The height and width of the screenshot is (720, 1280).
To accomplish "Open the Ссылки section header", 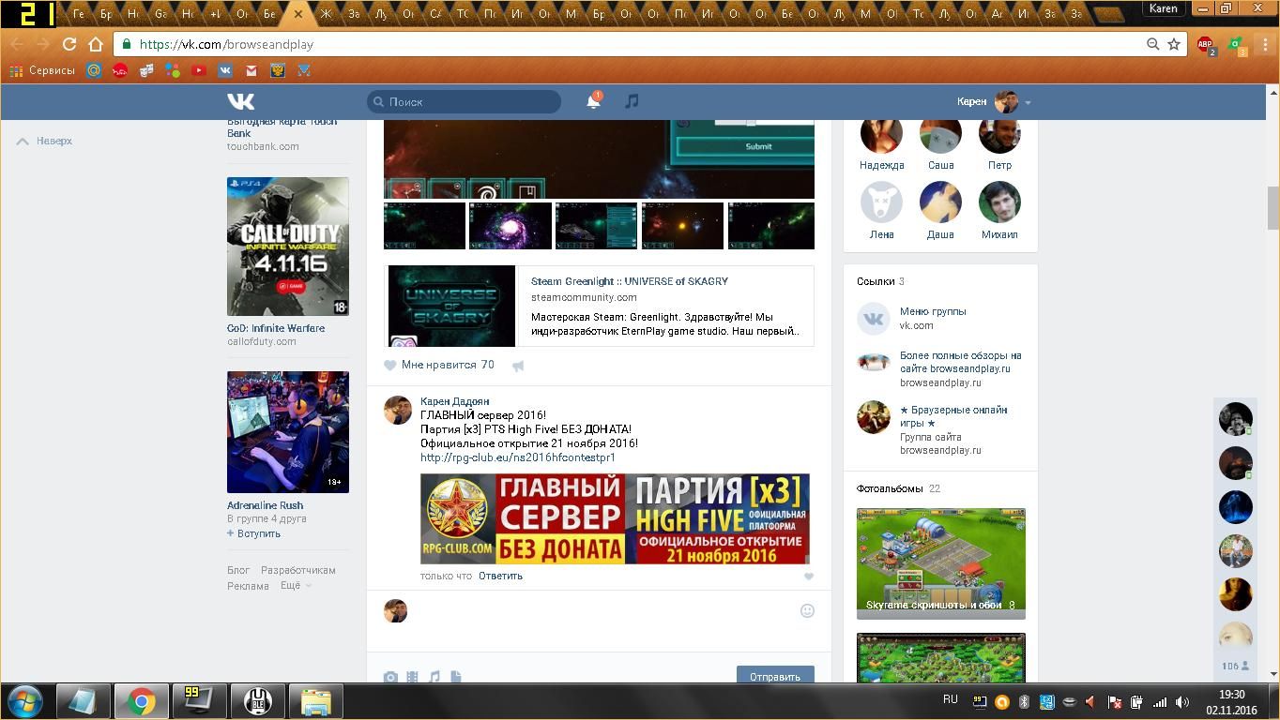I will (x=880, y=281).
